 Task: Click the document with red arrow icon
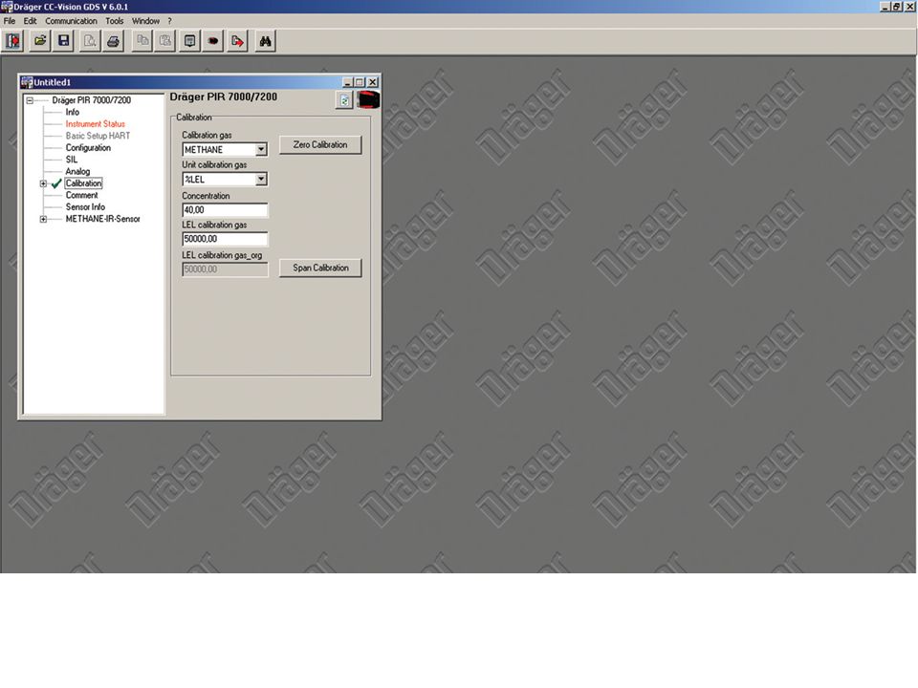tap(237, 41)
